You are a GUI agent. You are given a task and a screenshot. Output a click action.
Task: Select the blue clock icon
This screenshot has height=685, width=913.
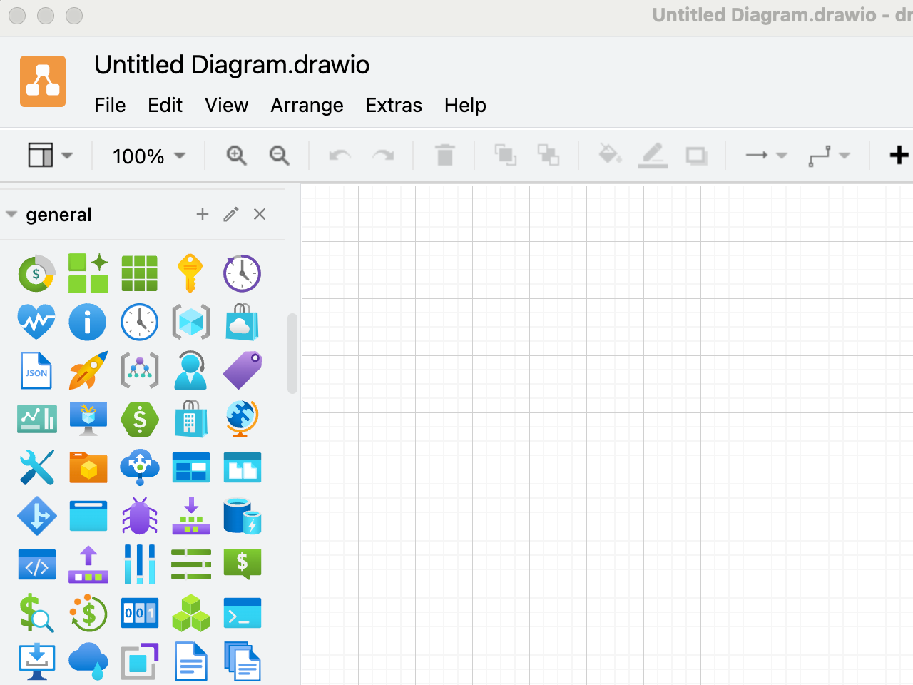[139, 322]
